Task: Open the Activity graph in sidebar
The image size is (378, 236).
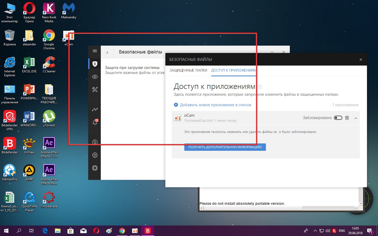Action: [95, 109]
